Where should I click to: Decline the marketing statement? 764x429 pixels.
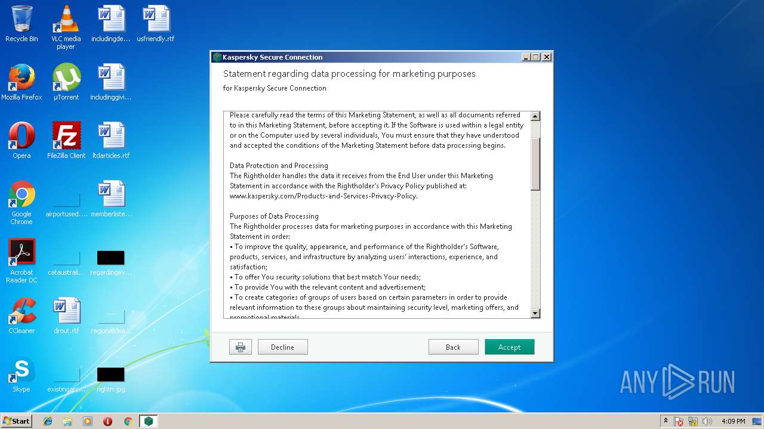click(x=282, y=347)
